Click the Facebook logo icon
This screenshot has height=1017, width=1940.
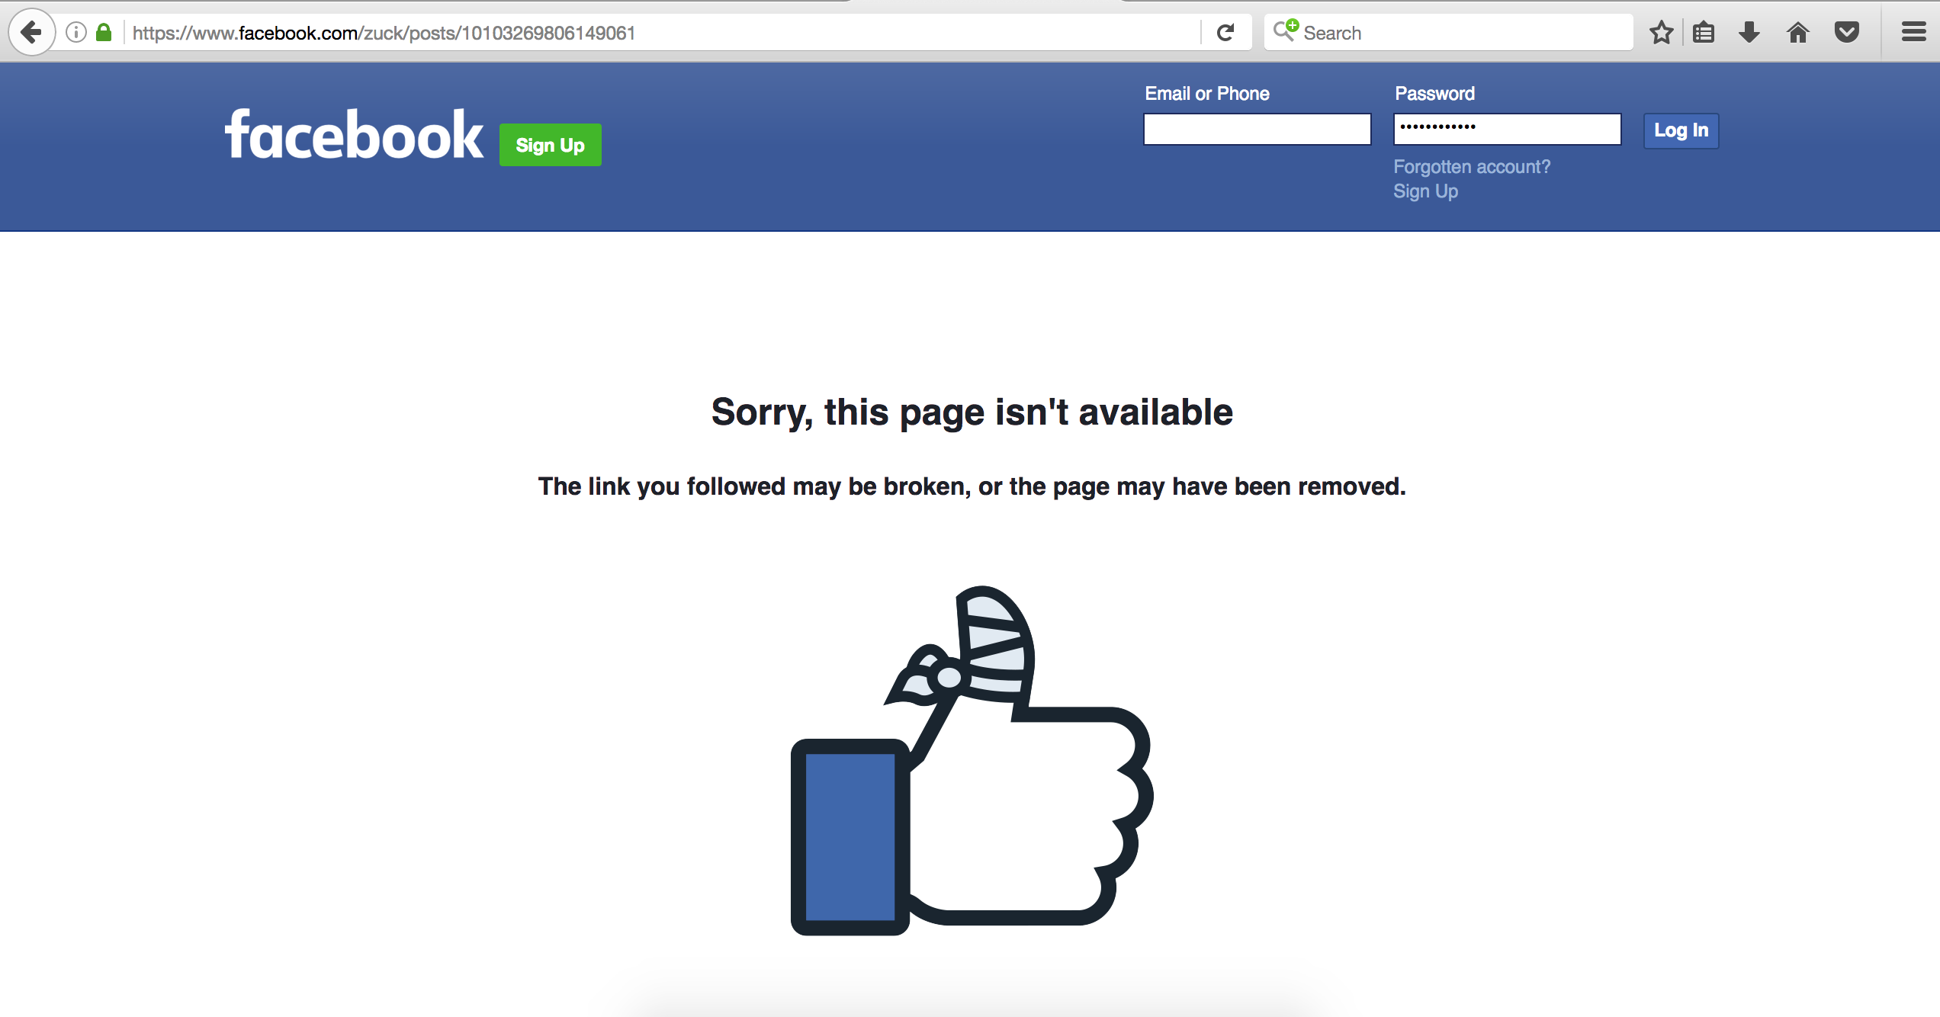[x=357, y=140]
